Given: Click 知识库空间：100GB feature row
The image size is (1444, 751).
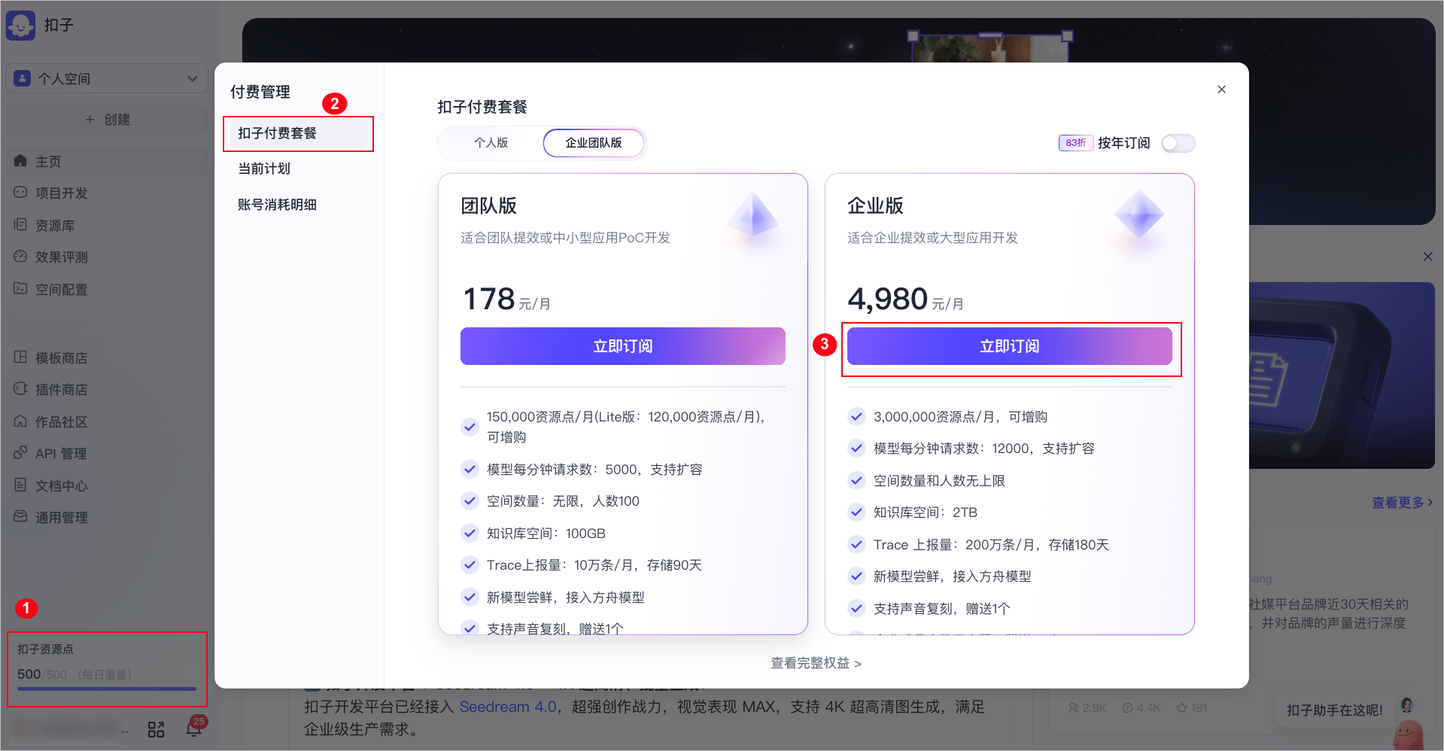Looking at the screenshot, I should pos(534,534).
